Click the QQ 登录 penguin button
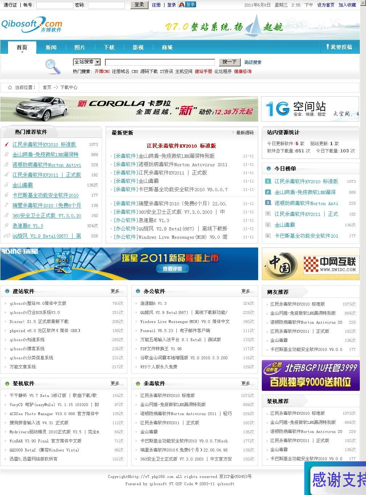366x495 pixels. coord(187,5)
